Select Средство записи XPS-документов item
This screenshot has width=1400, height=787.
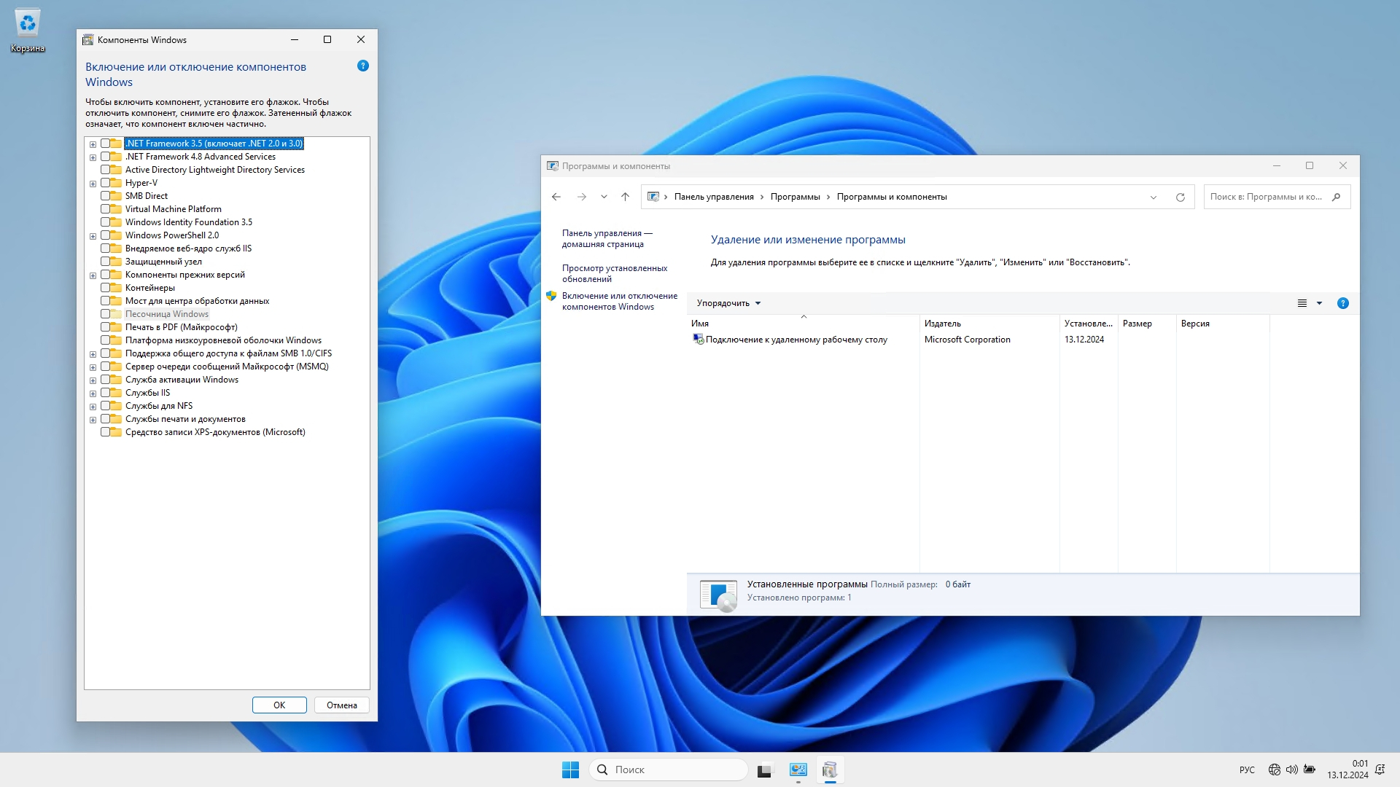pyautogui.click(x=215, y=432)
